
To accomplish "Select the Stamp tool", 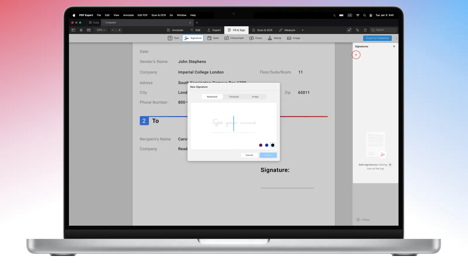I will [274, 38].
